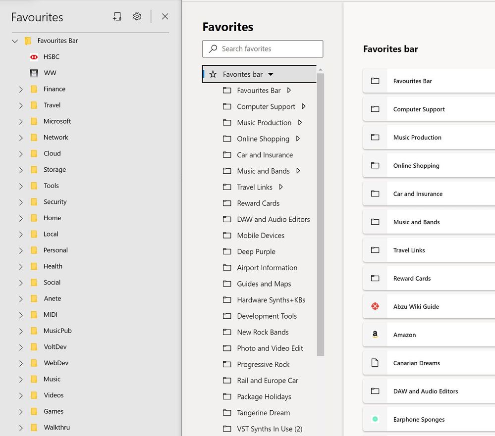This screenshot has height=436, width=495.
Task: Click folder icon of Reward Cards card
Action: (375, 278)
